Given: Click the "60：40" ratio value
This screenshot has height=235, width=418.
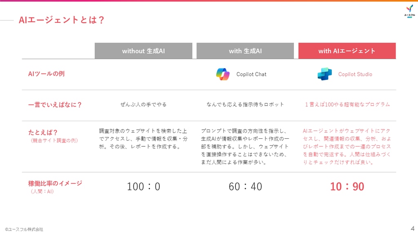Looking at the screenshot, I should click(x=245, y=186).
